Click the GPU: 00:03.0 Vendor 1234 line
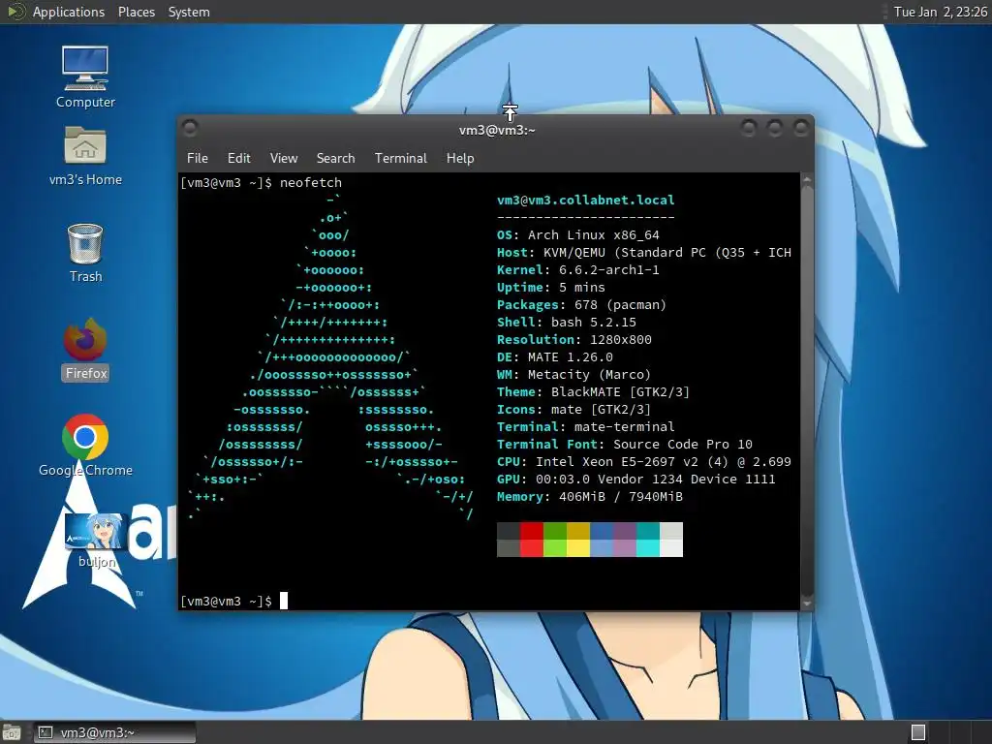The width and height of the screenshot is (992, 744). (635, 479)
